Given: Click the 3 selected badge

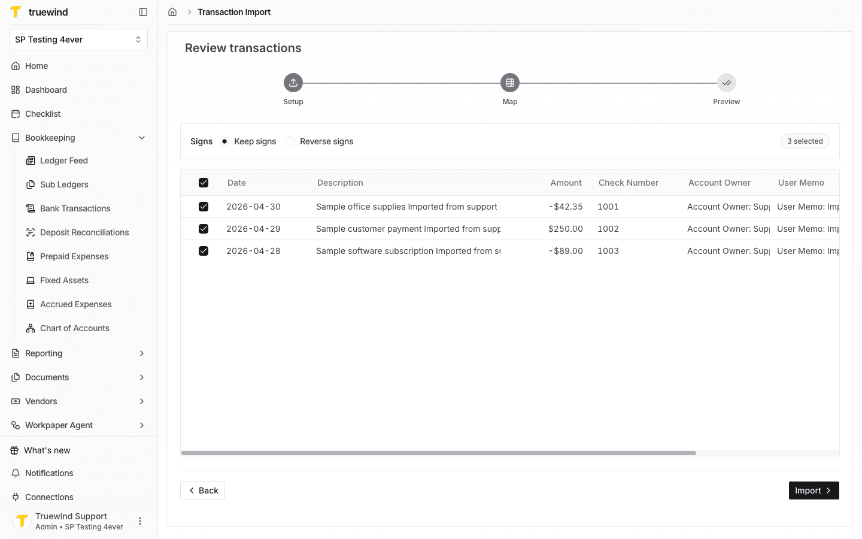Looking at the screenshot, I should [x=805, y=141].
